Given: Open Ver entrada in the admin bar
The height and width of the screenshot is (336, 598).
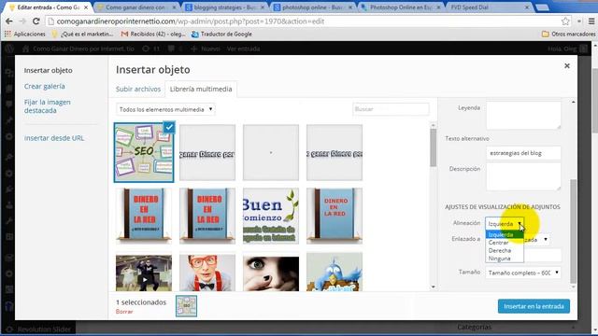Looking at the screenshot, I should click(x=243, y=49).
